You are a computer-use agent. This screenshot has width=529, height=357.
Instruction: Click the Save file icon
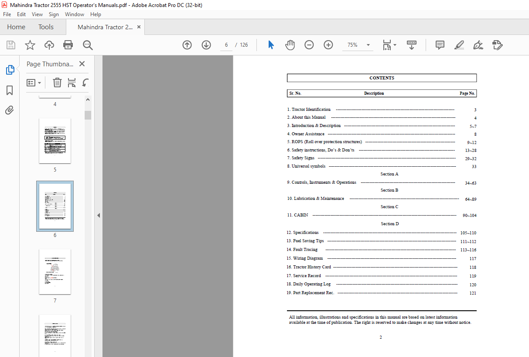point(11,45)
